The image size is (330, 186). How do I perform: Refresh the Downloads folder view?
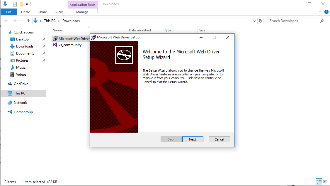pyautogui.click(x=261, y=21)
